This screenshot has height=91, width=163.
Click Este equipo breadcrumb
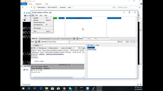point(41,7)
